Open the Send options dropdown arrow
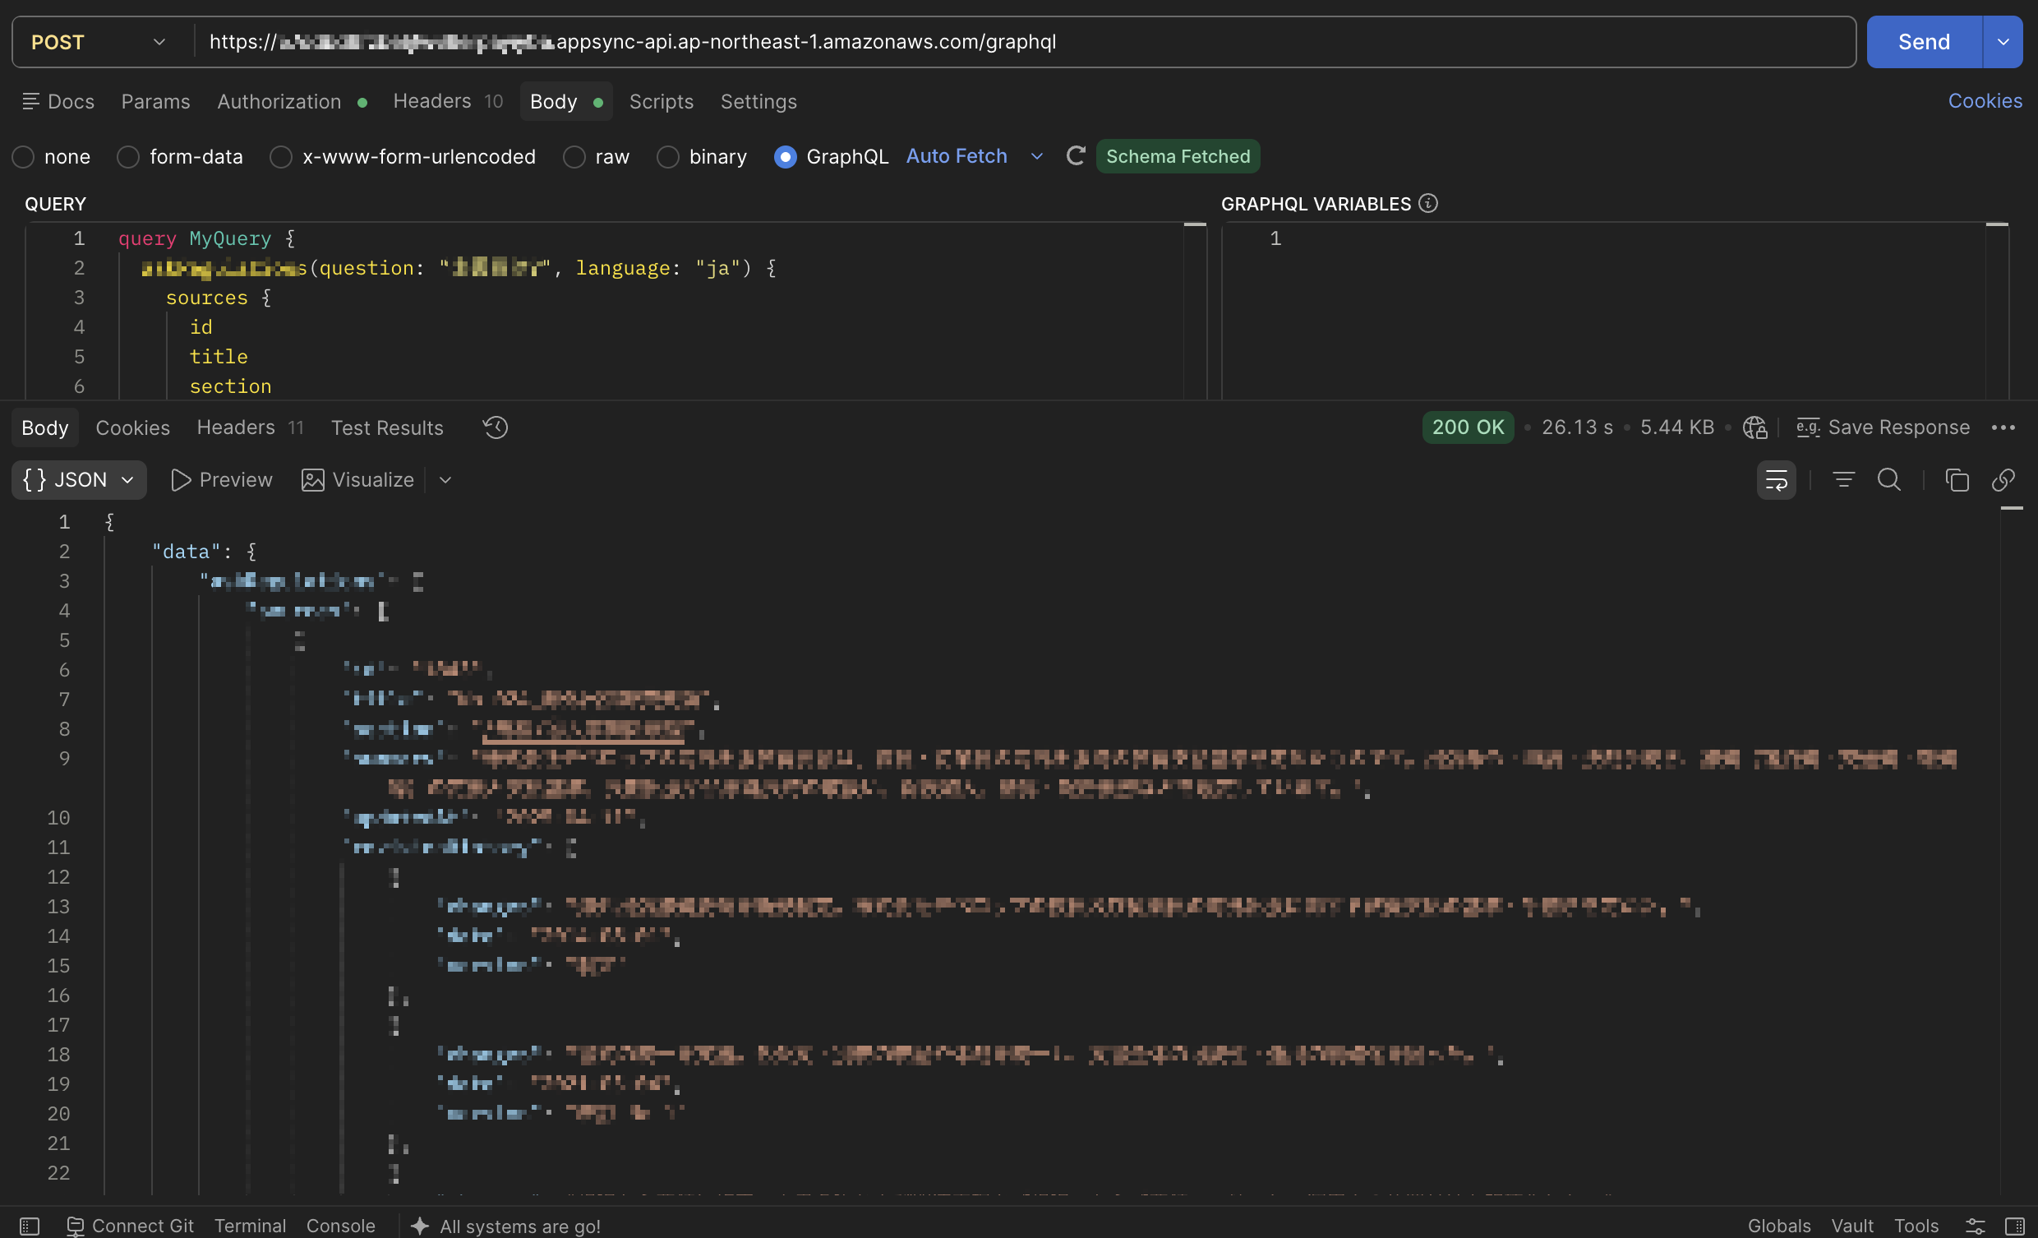This screenshot has height=1238, width=2038. click(2003, 42)
